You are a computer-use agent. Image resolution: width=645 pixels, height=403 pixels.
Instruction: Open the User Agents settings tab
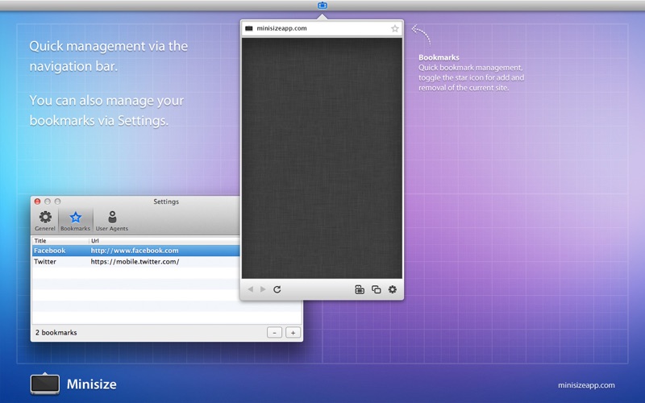[112, 221]
